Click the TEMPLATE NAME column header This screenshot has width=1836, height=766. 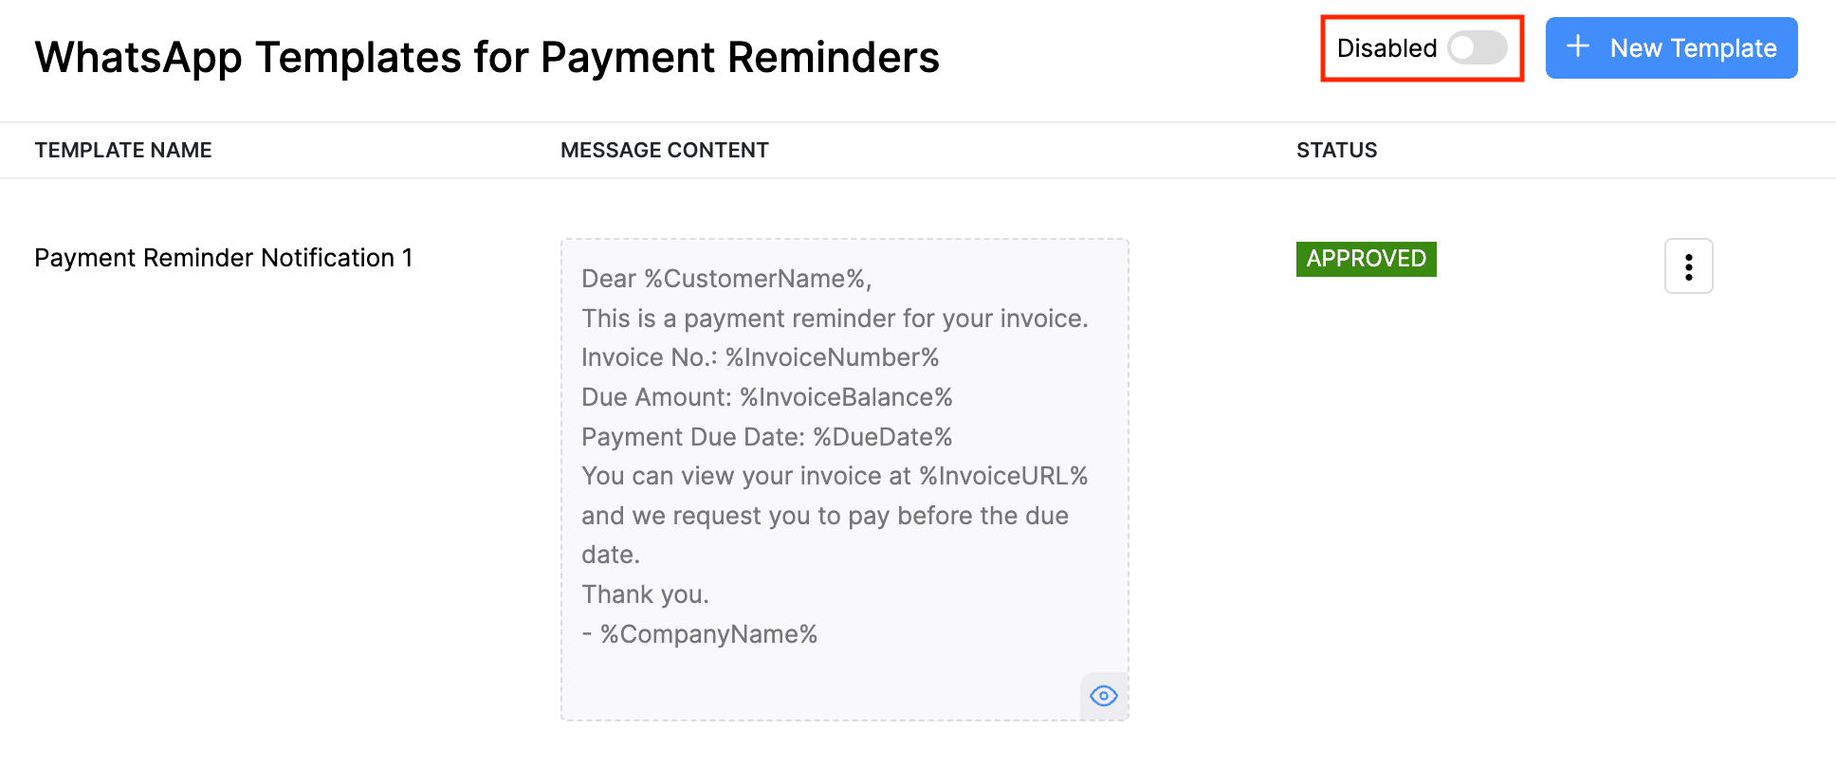(x=123, y=150)
